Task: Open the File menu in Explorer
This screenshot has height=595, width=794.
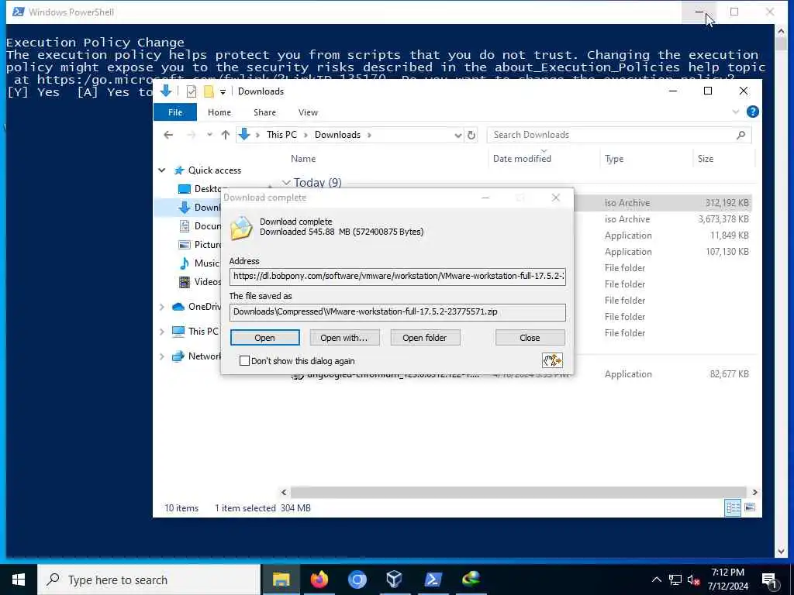Action: [x=175, y=112]
